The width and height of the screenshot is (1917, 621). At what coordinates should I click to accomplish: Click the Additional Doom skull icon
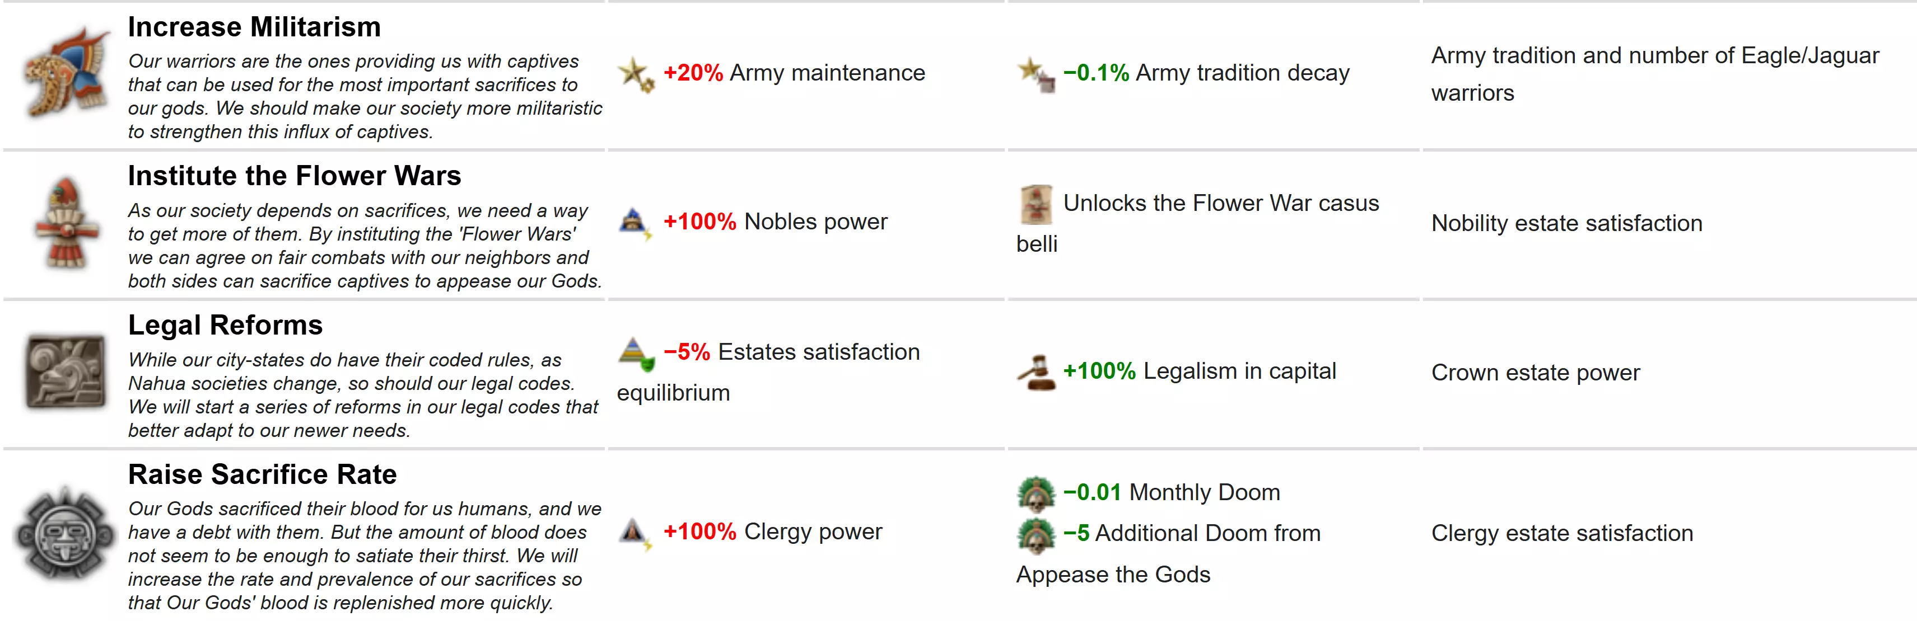tap(1036, 534)
